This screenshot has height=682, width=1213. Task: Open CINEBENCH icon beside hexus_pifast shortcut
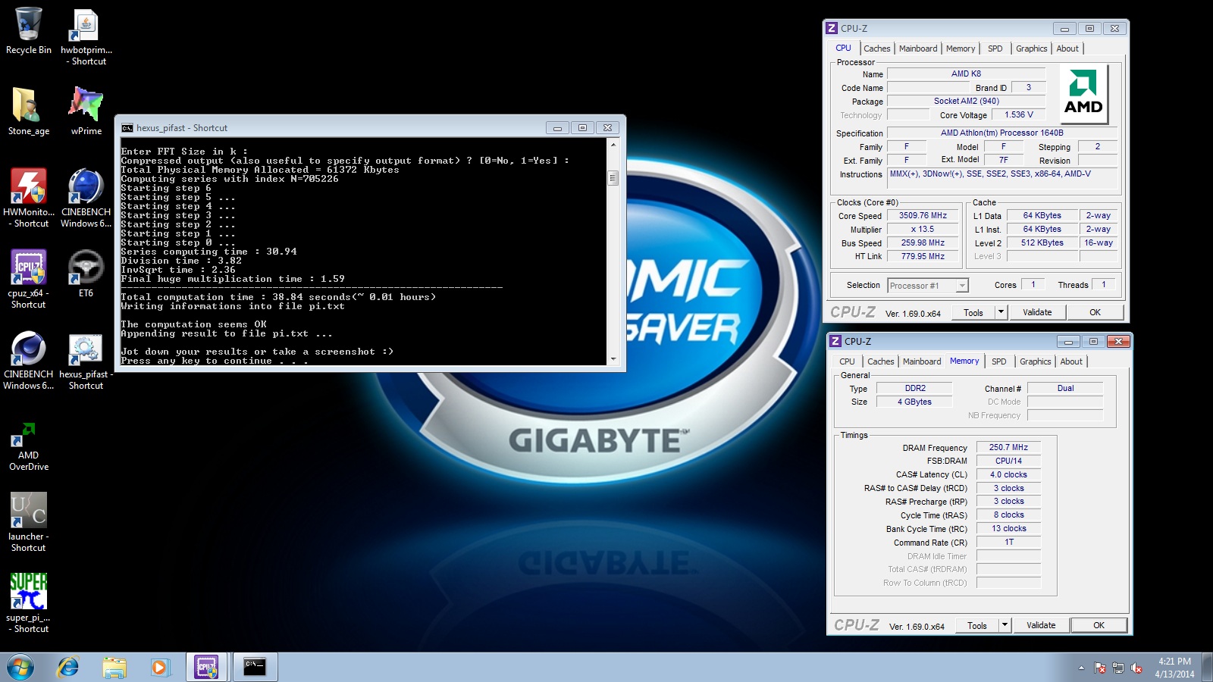pos(29,361)
